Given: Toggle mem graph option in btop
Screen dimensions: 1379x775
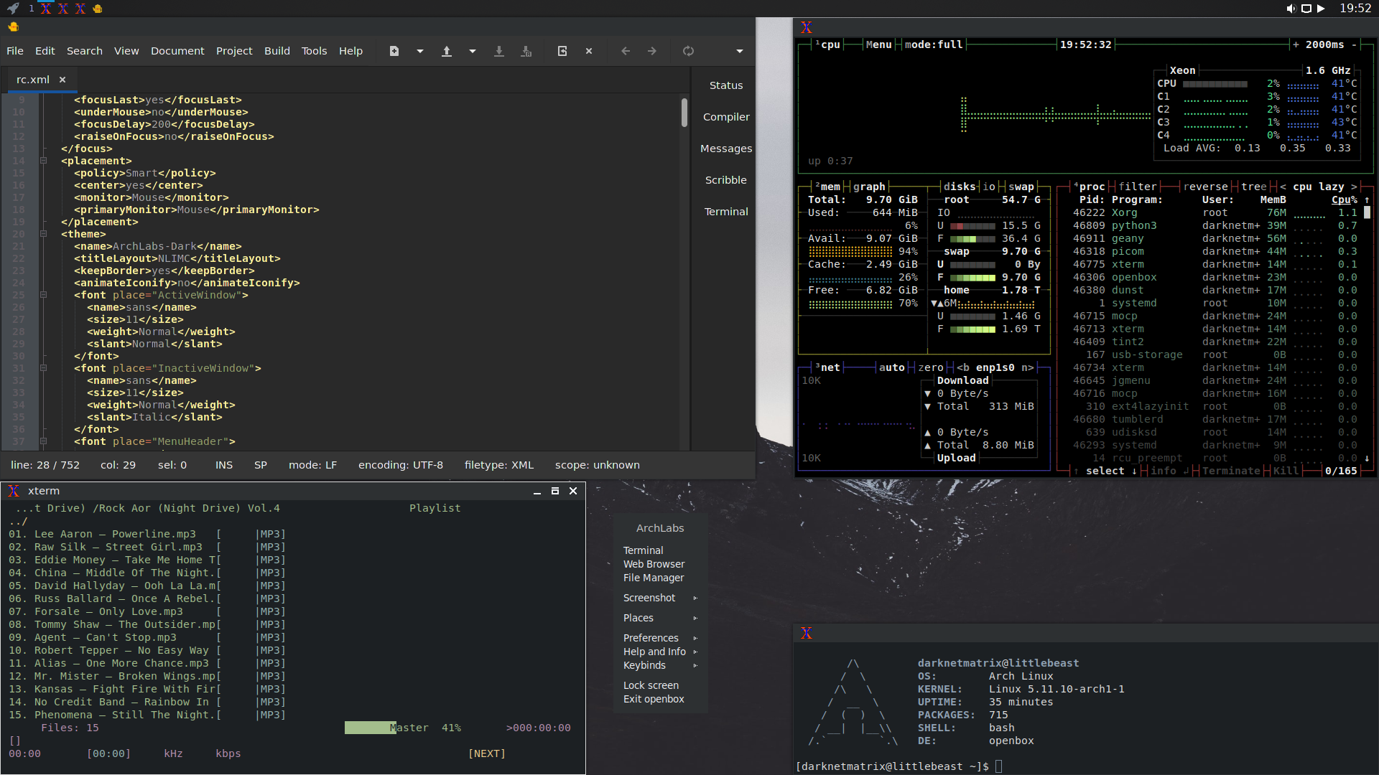Looking at the screenshot, I should tap(869, 187).
